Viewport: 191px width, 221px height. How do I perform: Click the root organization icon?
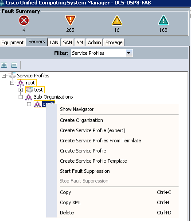click(20, 83)
